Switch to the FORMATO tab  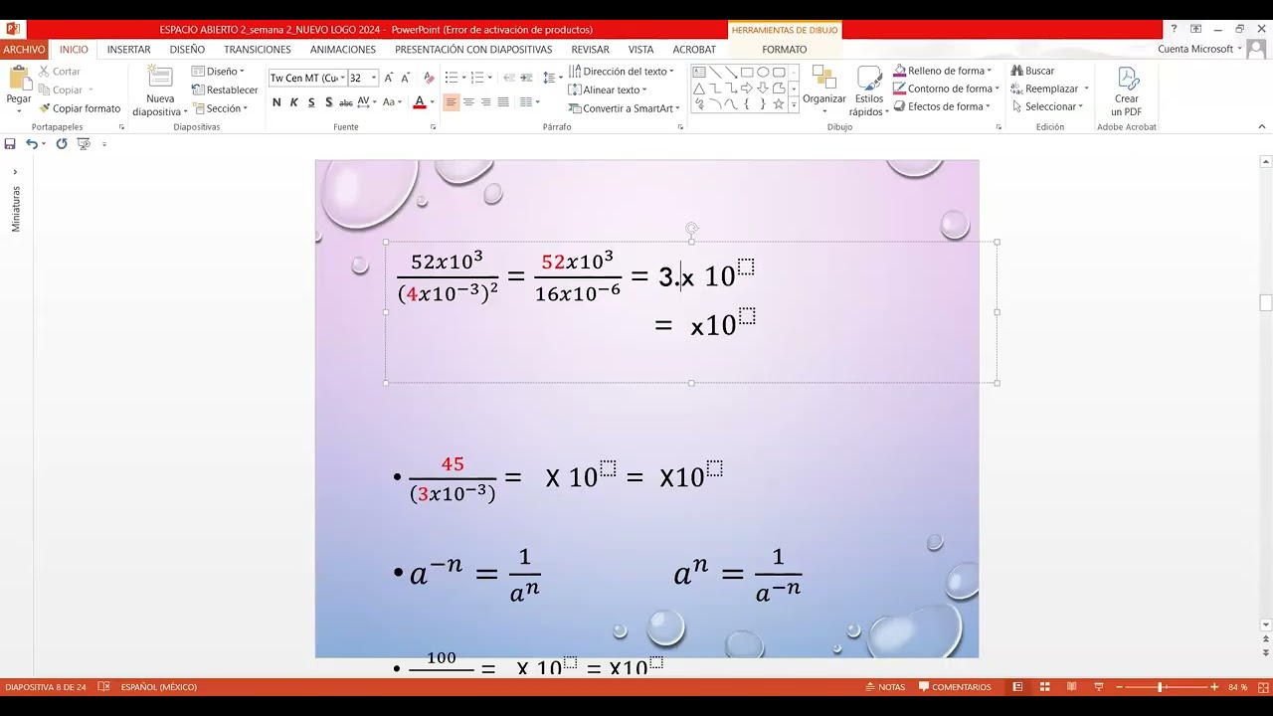785,49
